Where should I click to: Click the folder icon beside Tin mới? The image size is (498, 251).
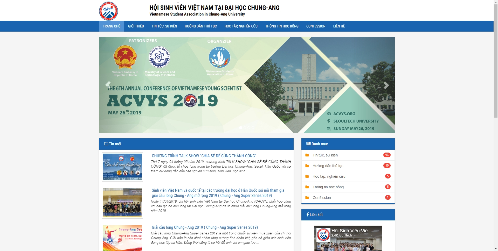pyautogui.click(x=106, y=144)
